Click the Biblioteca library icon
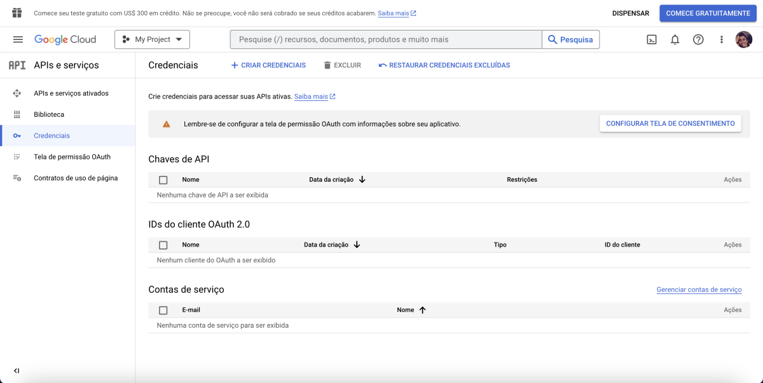The image size is (763, 383). click(x=17, y=114)
